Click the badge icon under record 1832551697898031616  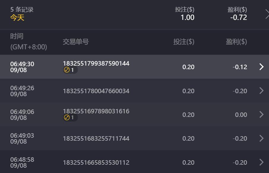click(70, 118)
